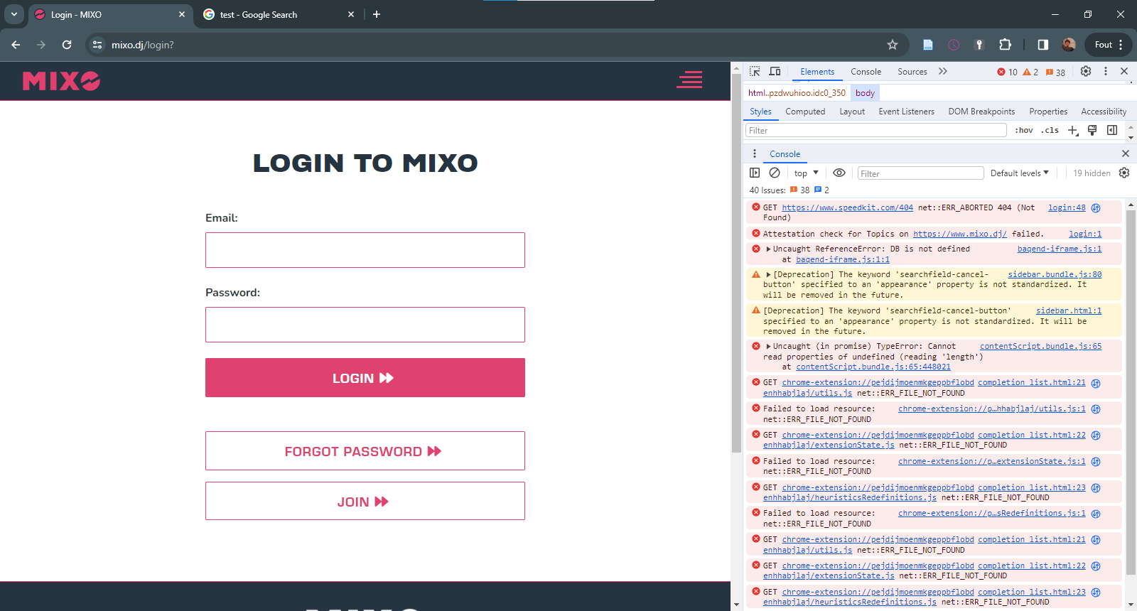Select the body breadcrumb element
1137x611 pixels.
point(865,93)
